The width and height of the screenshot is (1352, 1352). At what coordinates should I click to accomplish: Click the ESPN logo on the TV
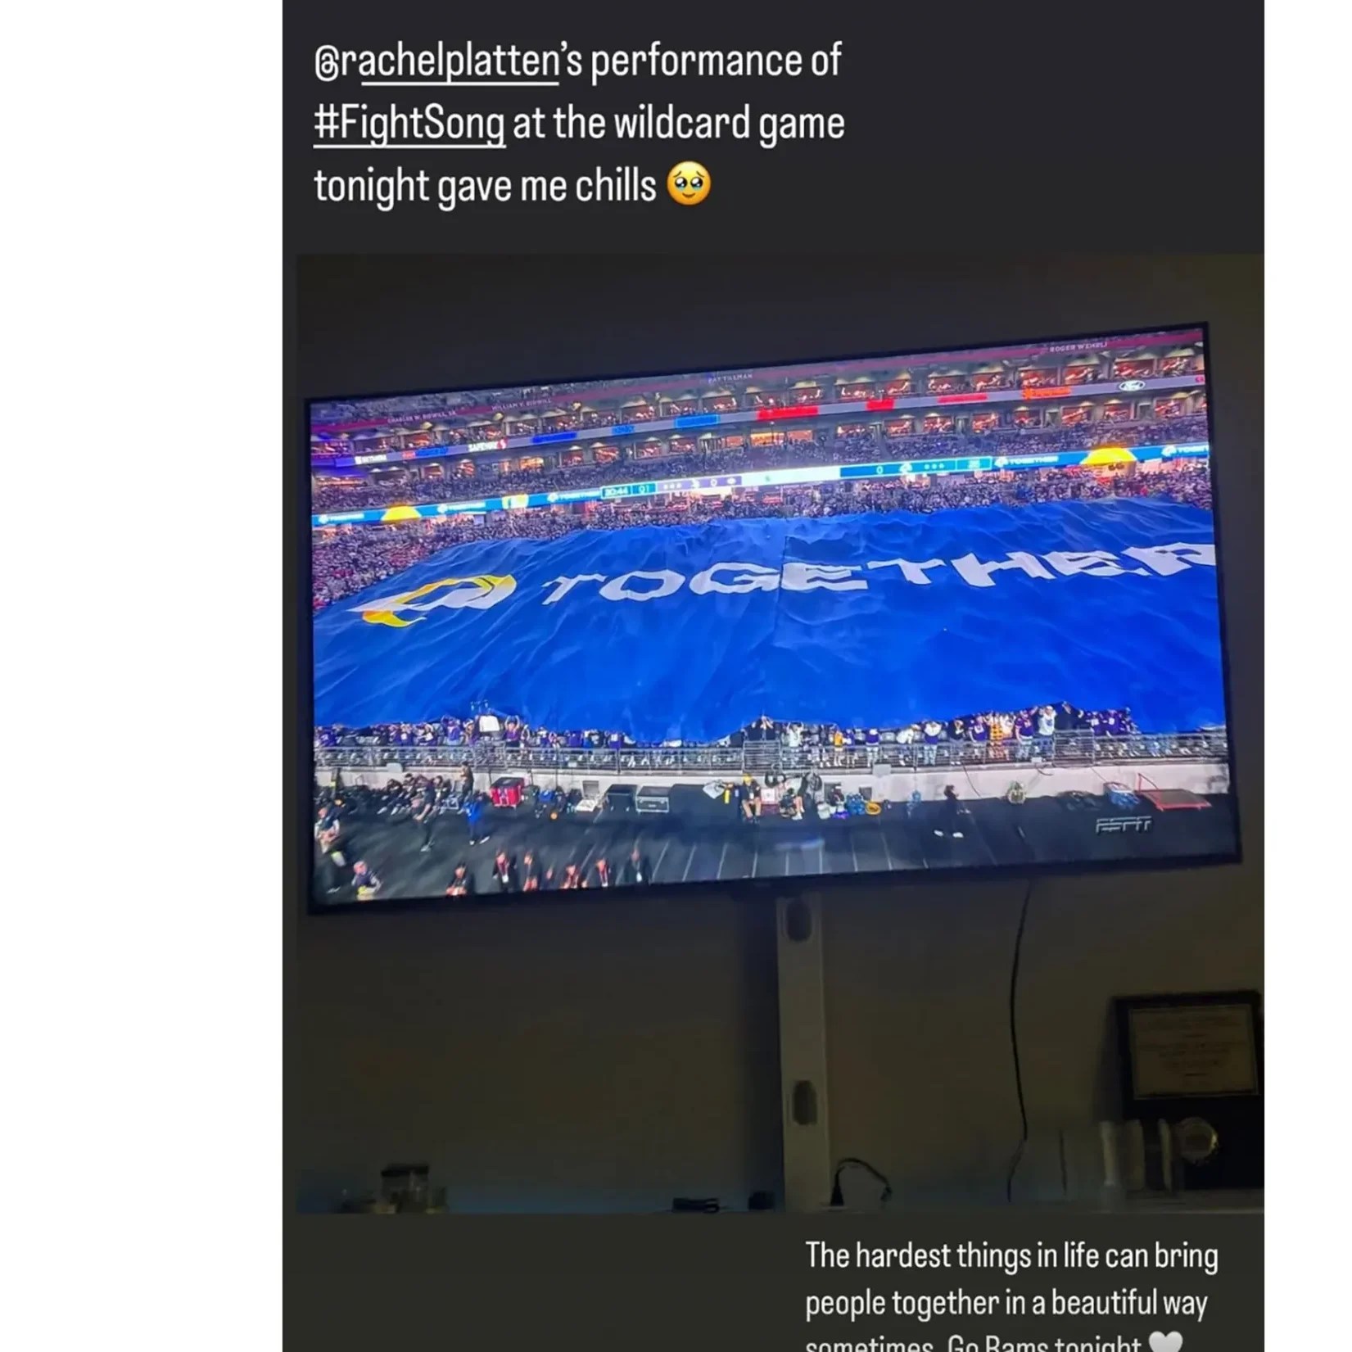click(x=1123, y=825)
